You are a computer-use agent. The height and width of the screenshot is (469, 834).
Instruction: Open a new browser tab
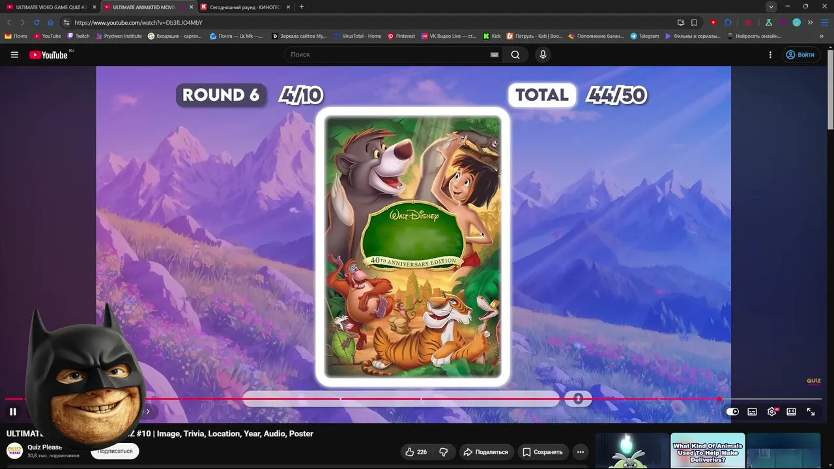[302, 7]
